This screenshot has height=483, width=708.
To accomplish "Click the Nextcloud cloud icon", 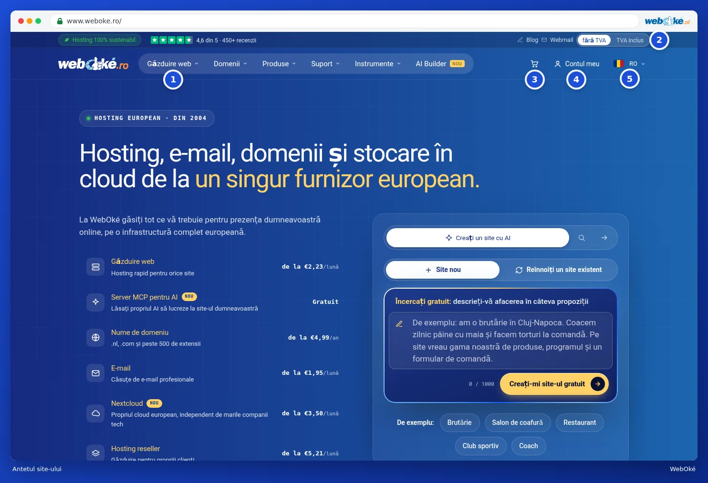I will point(95,413).
